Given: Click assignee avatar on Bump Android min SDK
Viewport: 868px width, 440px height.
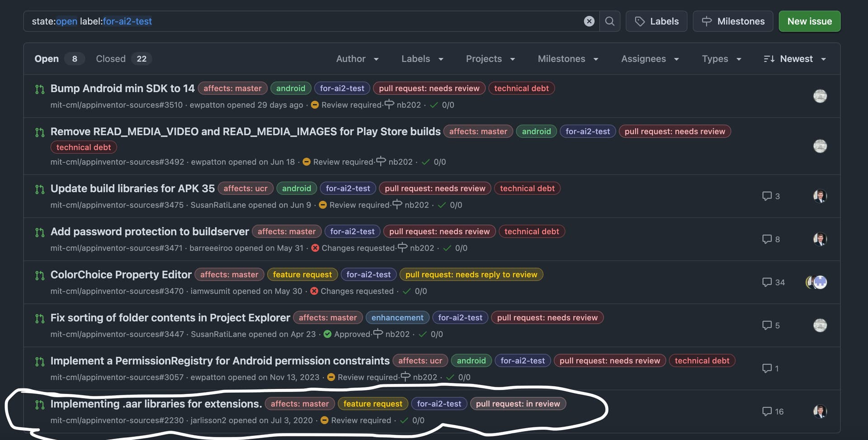Looking at the screenshot, I should pos(820,96).
